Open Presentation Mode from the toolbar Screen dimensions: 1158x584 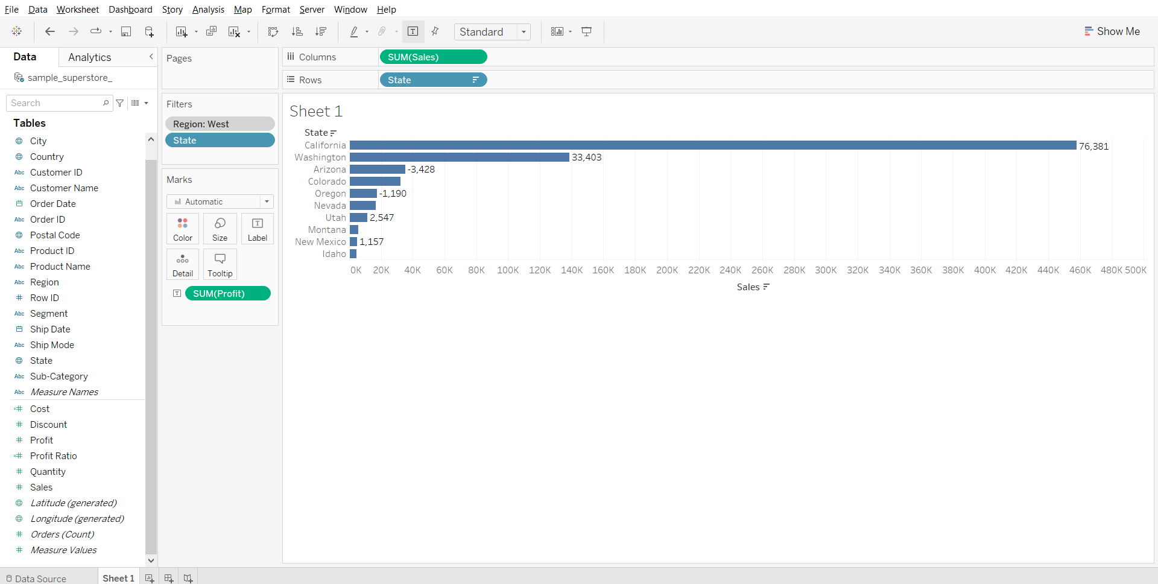click(x=586, y=31)
